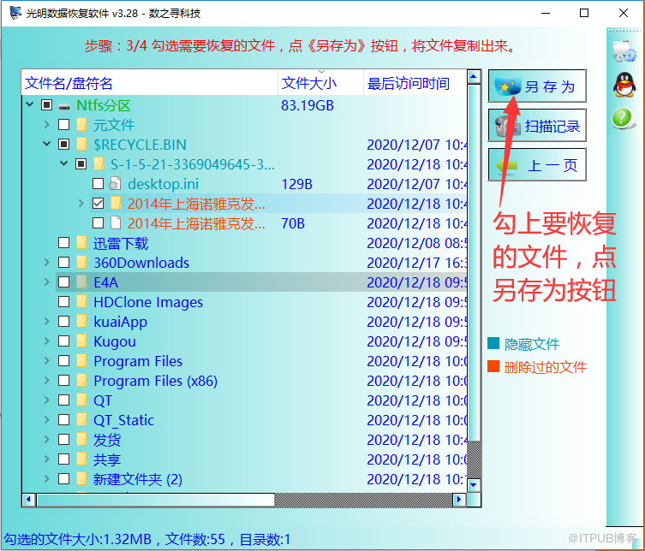Click the folder icon beside $RECYCLE.BIN
The height and width of the screenshot is (551, 645).
pyautogui.click(x=81, y=145)
